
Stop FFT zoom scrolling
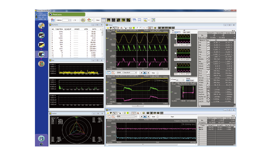click(145, 117)
